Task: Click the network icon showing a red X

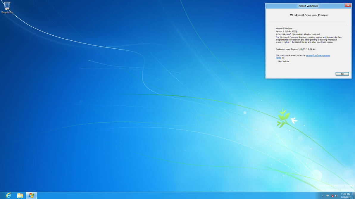Action: point(332,196)
